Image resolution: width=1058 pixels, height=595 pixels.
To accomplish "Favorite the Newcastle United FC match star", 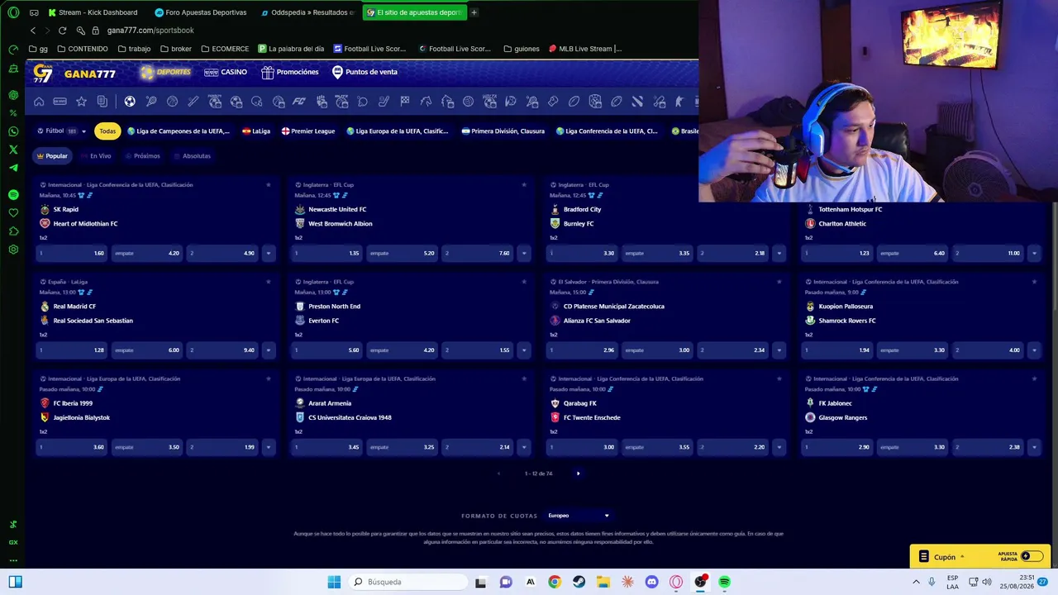I will click(524, 184).
